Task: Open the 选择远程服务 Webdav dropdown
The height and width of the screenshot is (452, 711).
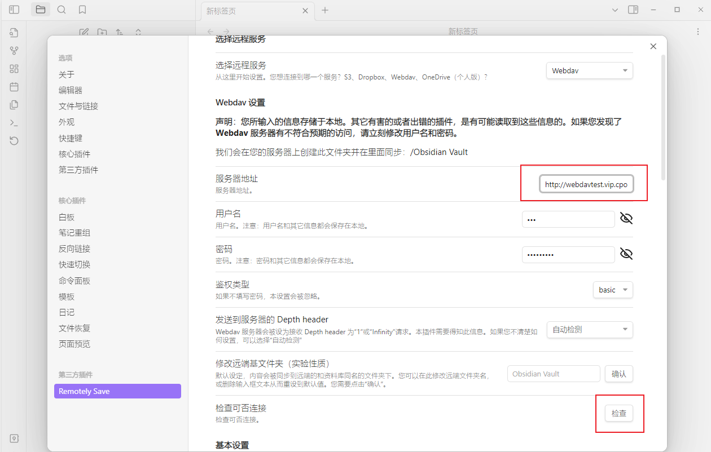Action: tap(590, 70)
